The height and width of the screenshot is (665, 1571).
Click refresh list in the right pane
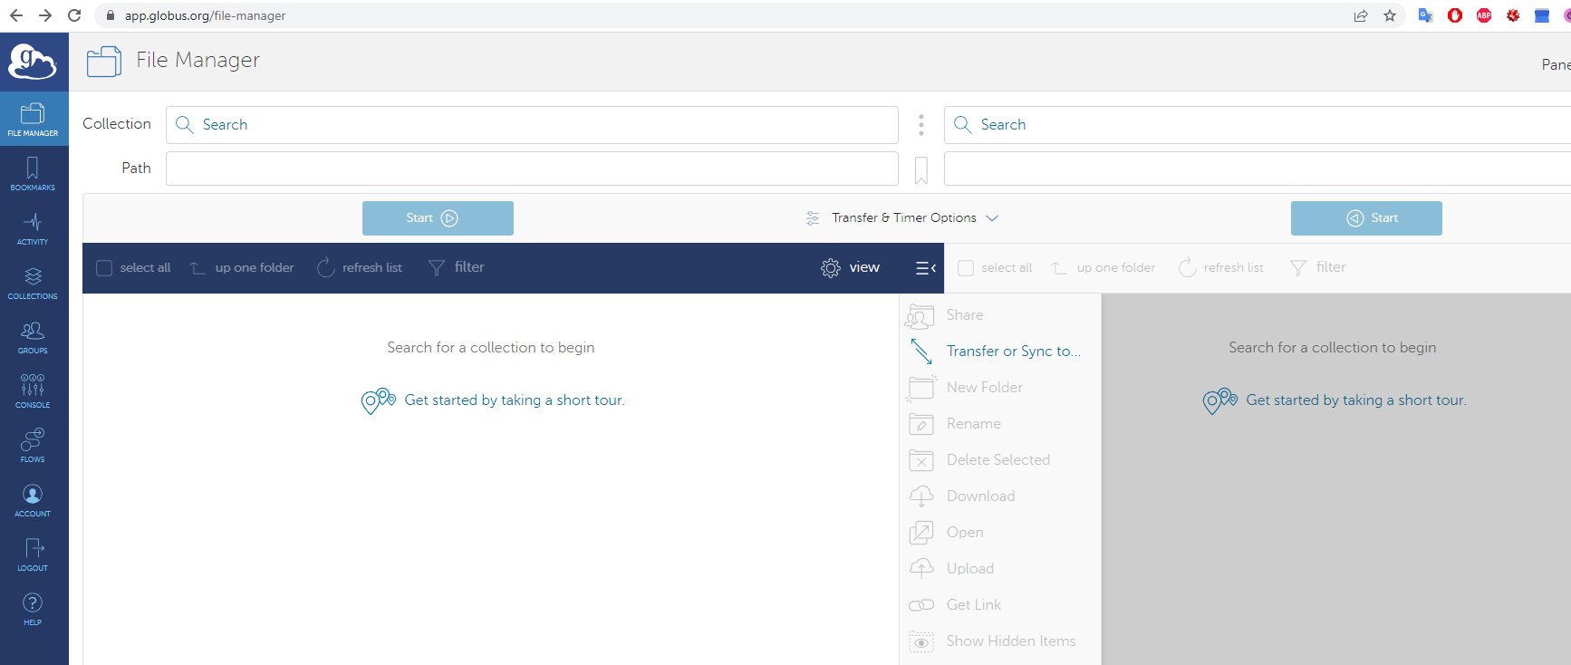click(1221, 268)
